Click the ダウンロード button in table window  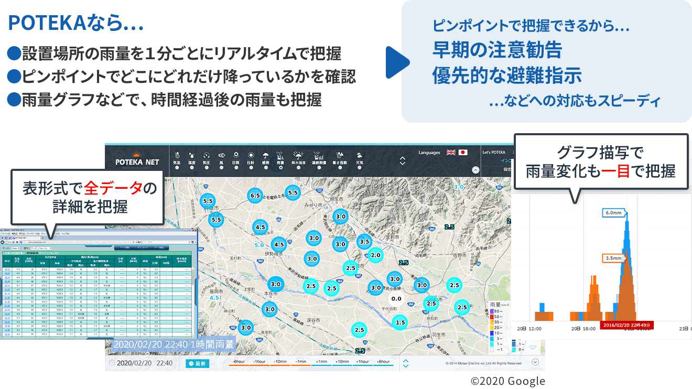(142, 247)
